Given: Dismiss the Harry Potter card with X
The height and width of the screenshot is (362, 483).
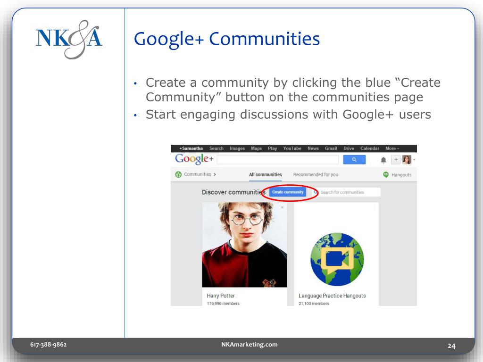Looking at the screenshot, I should [282, 207].
